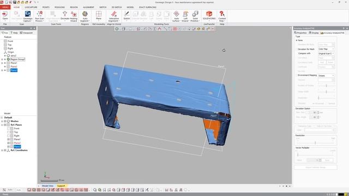Select the Solid Primitive tool
Image resolution: width=349 pixels, height=196 pixels.
pyautogui.click(x=195, y=16)
